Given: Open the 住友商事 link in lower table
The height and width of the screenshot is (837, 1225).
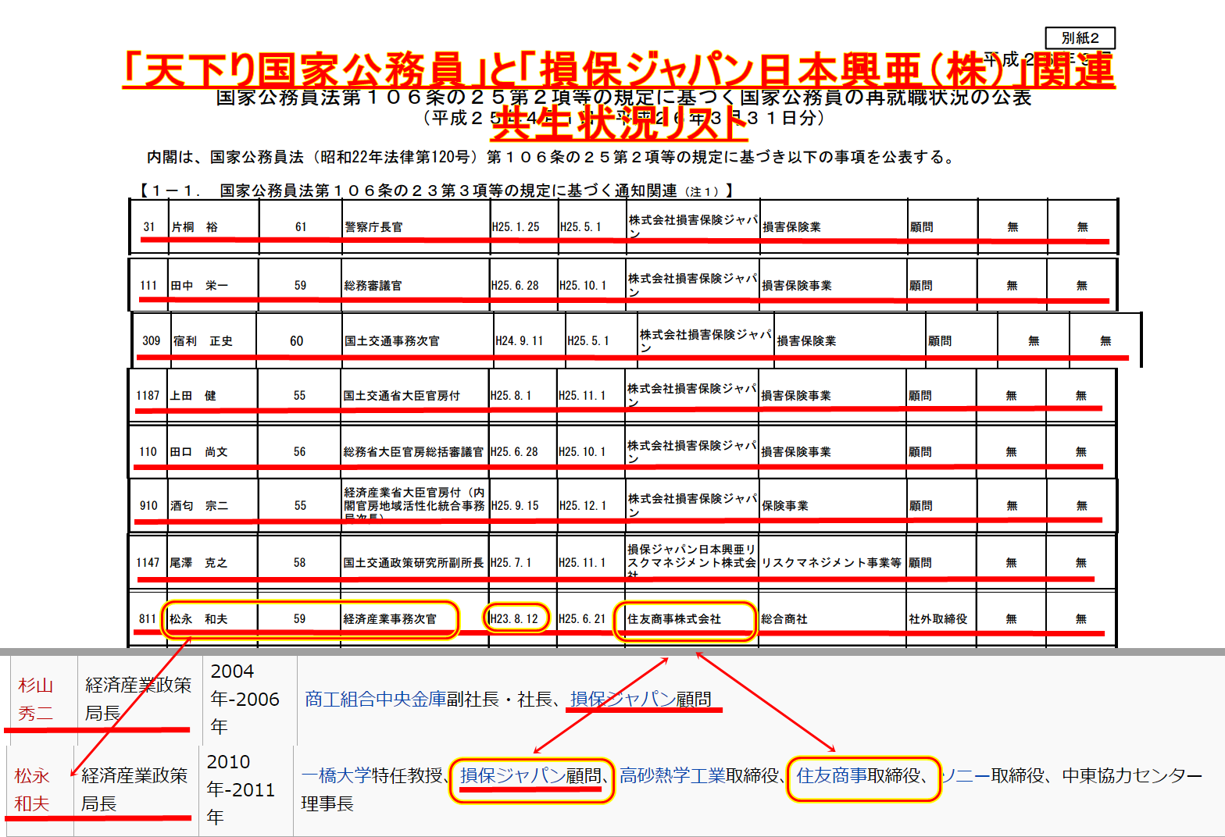Looking at the screenshot, I should coord(831,775).
